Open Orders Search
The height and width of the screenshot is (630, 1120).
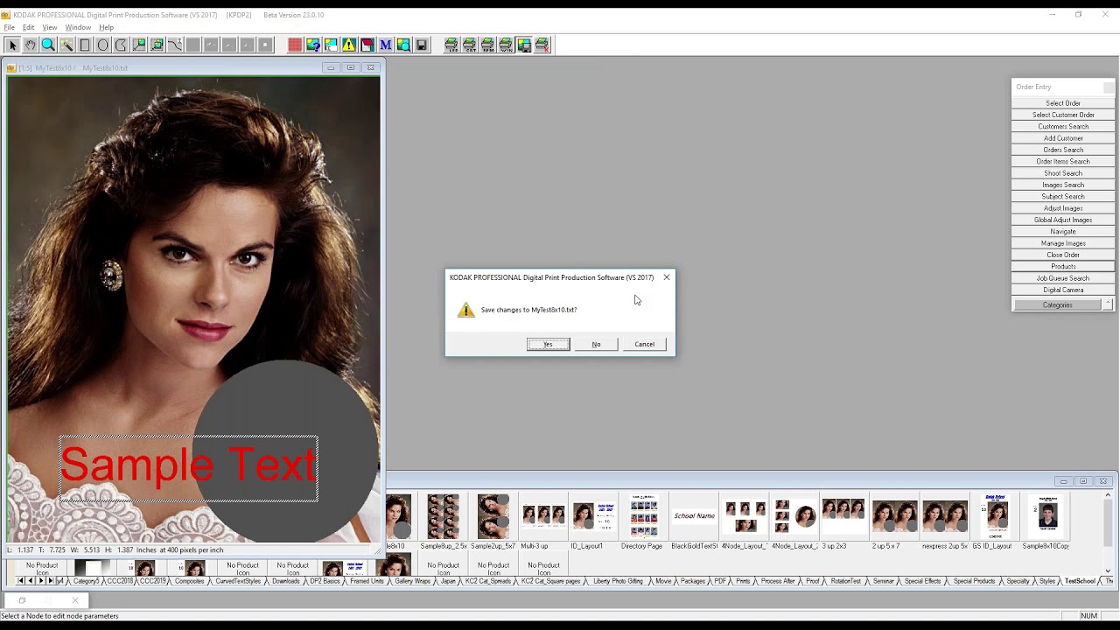1063,150
